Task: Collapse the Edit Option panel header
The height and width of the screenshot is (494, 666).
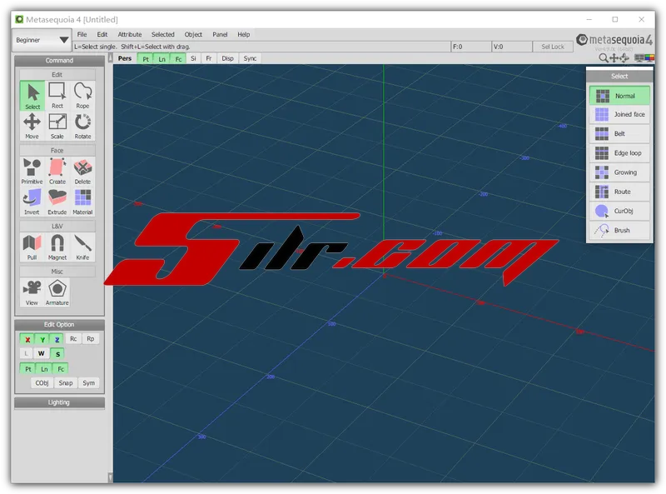Action: (59, 325)
